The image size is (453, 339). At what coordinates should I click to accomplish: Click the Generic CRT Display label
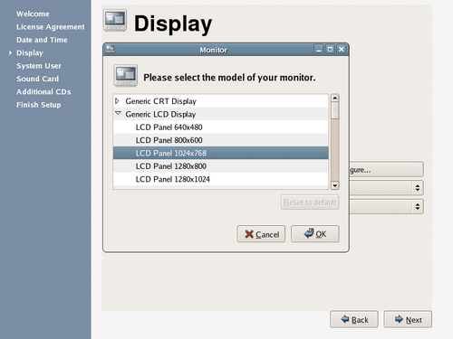point(160,101)
